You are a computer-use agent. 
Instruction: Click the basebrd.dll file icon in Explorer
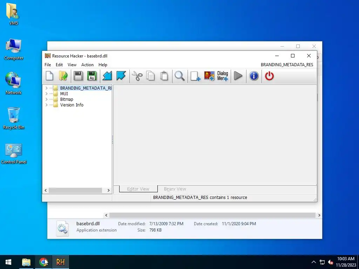tap(62, 228)
